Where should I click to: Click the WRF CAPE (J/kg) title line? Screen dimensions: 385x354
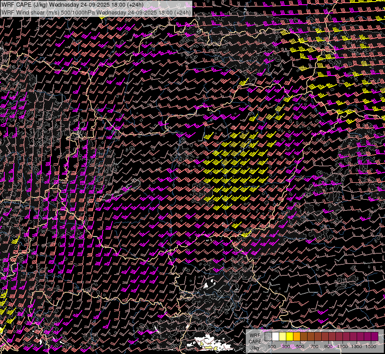point(72,5)
